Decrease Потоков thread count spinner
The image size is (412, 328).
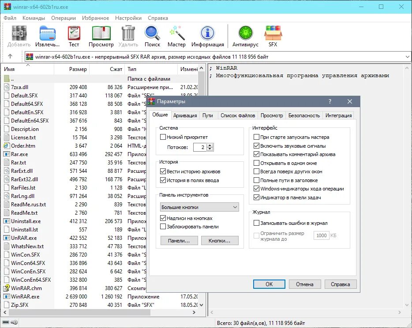210,149
